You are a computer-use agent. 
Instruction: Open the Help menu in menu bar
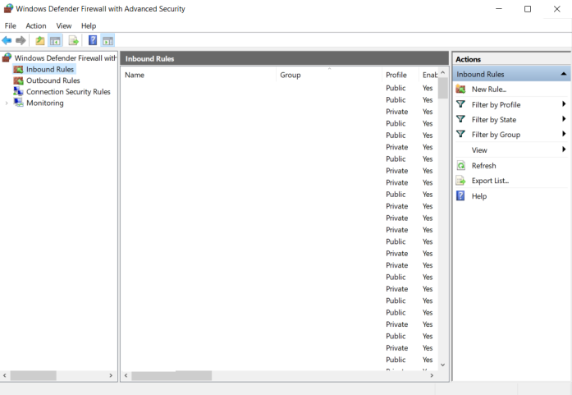pos(89,26)
